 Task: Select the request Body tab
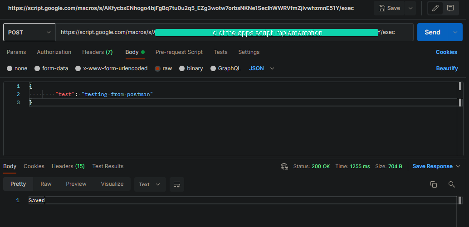tap(135, 52)
